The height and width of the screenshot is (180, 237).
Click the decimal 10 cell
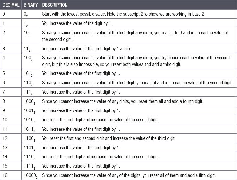pos(5,120)
